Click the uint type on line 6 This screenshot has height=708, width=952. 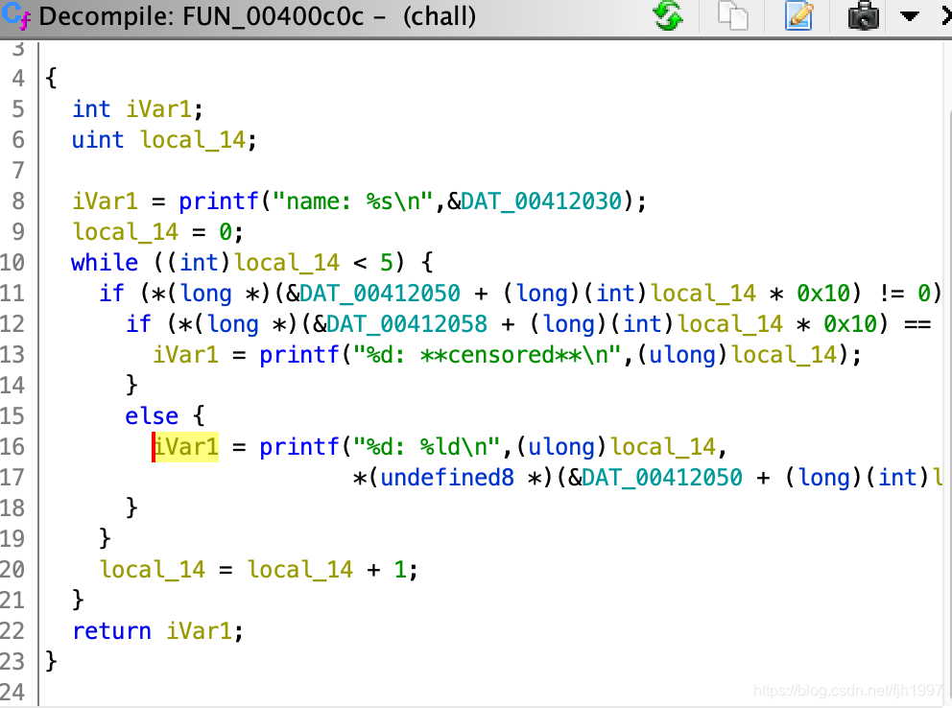pos(98,140)
